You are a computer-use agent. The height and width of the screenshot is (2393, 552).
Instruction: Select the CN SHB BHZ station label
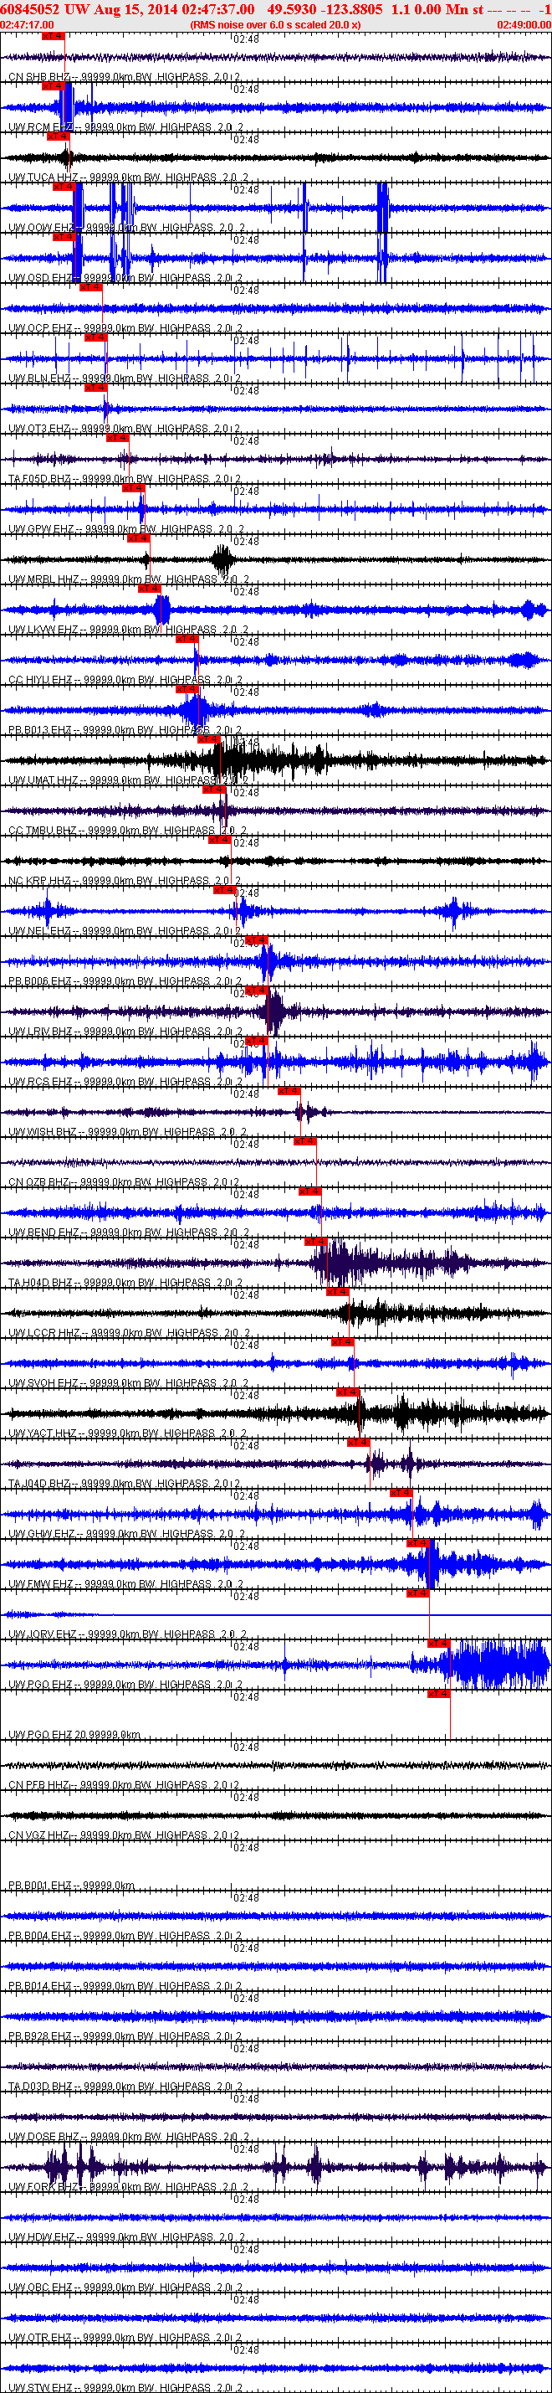coord(125,77)
